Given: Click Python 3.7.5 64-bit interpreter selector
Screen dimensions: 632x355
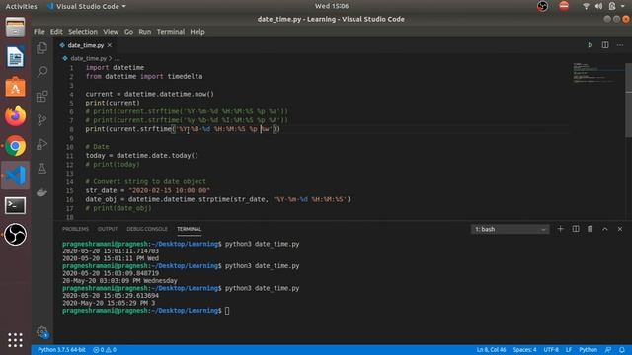Looking at the screenshot, I should (x=61, y=350).
